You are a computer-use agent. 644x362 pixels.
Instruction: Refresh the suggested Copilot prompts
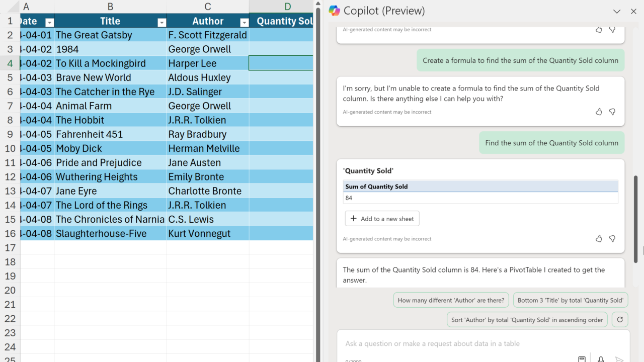tap(620, 319)
